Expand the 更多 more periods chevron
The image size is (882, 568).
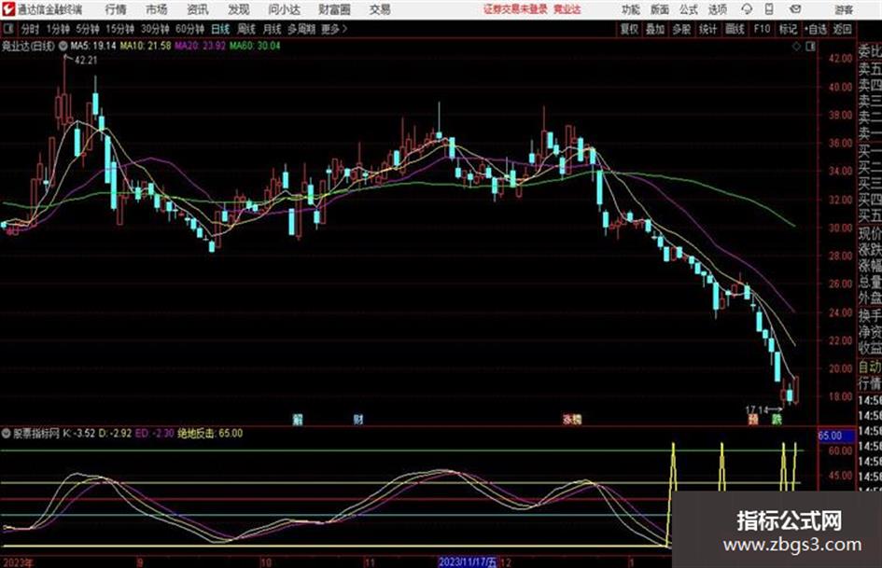(x=334, y=29)
